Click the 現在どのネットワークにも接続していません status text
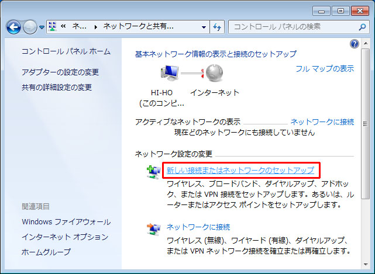 coord(245,132)
